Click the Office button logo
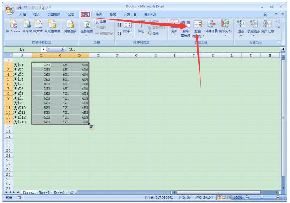Viewport: 290px width, 203px height. coord(9,9)
